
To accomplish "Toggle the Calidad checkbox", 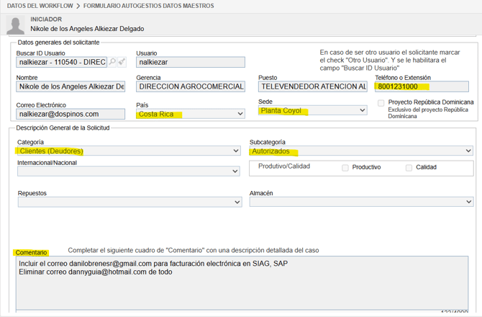I will [x=409, y=167].
